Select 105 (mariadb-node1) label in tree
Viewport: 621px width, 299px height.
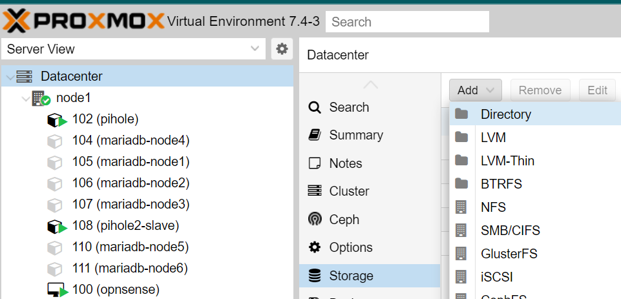(x=131, y=161)
